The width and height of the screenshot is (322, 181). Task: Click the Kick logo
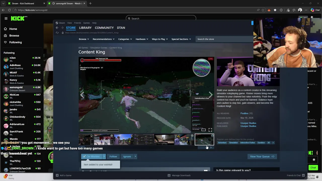coord(19,18)
